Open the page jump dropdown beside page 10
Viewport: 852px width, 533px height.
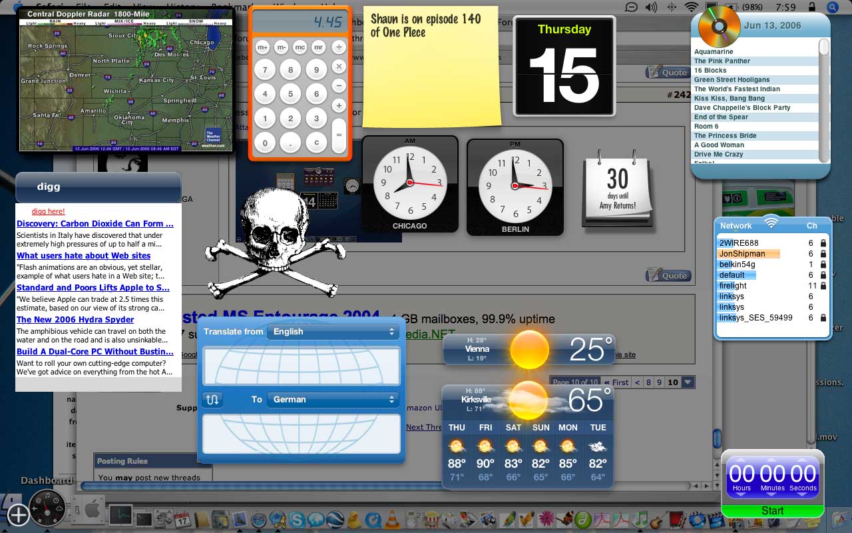[688, 382]
